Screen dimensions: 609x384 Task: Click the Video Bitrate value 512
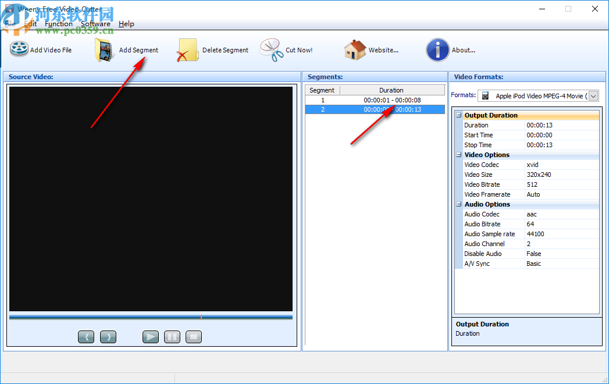click(532, 184)
